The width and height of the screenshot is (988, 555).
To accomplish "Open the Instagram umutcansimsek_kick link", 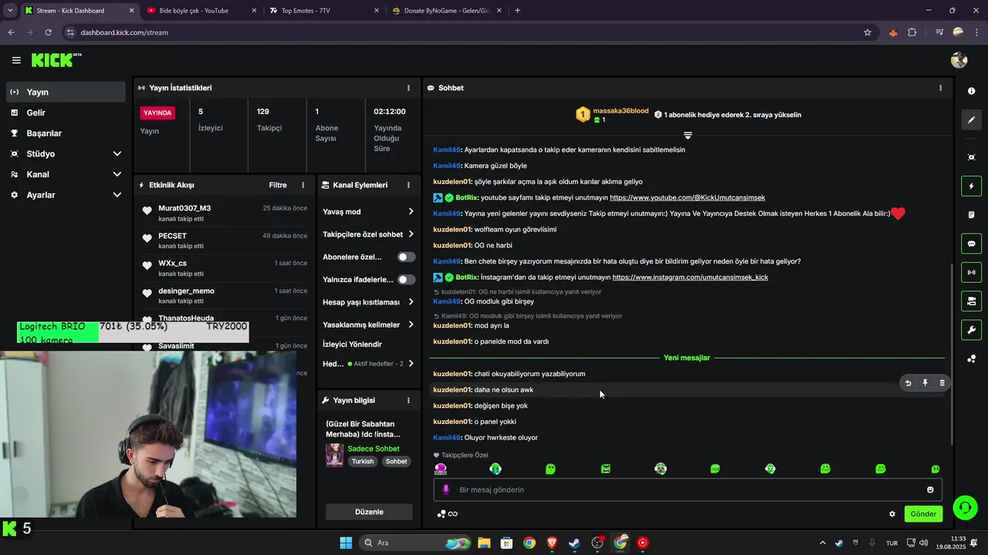I will click(690, 277).
